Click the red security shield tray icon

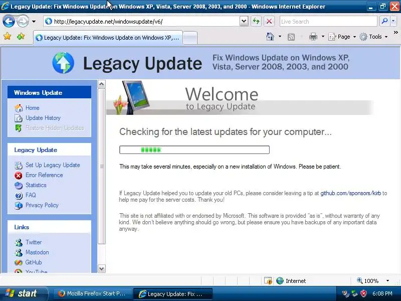[363, 293]
